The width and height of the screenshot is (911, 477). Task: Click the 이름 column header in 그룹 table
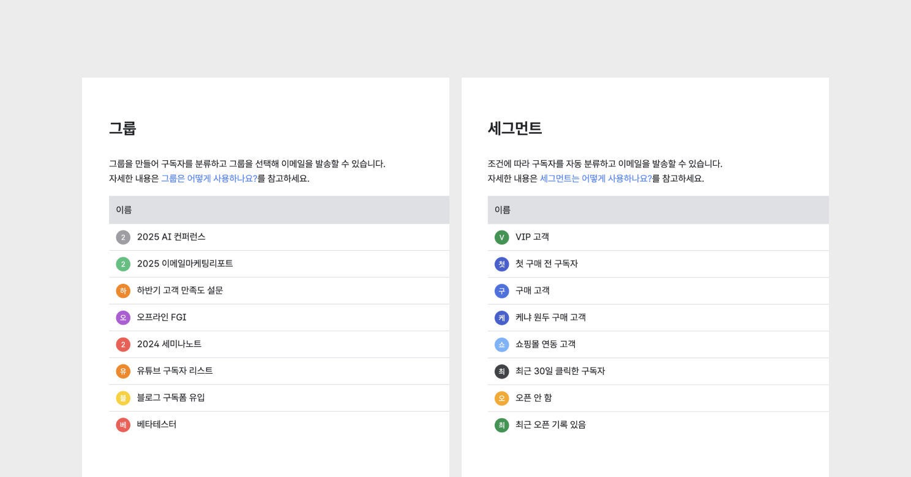click(x=124, y=210)
